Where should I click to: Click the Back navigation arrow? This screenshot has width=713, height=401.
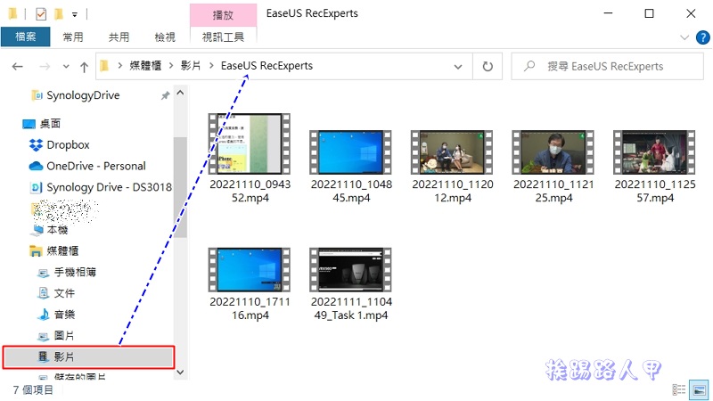pyautogui.click(x=17, y=67)
